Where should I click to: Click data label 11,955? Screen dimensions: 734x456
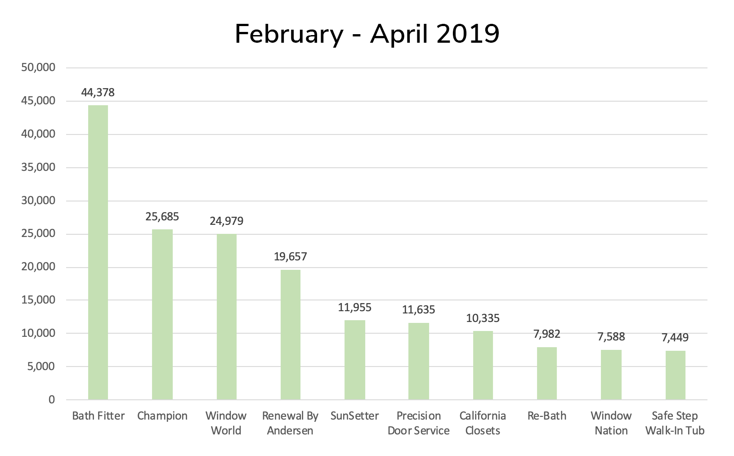(355, 308)
